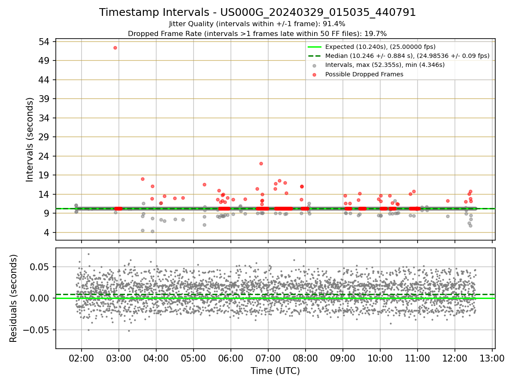Click the Residuals (seconds) y-axis label
This screenshot has height=386, width=515.
tap(14, 298)
